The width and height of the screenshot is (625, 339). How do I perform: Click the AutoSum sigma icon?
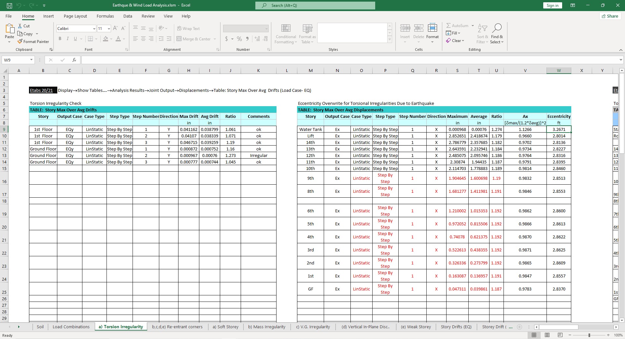tap(448, 25)
